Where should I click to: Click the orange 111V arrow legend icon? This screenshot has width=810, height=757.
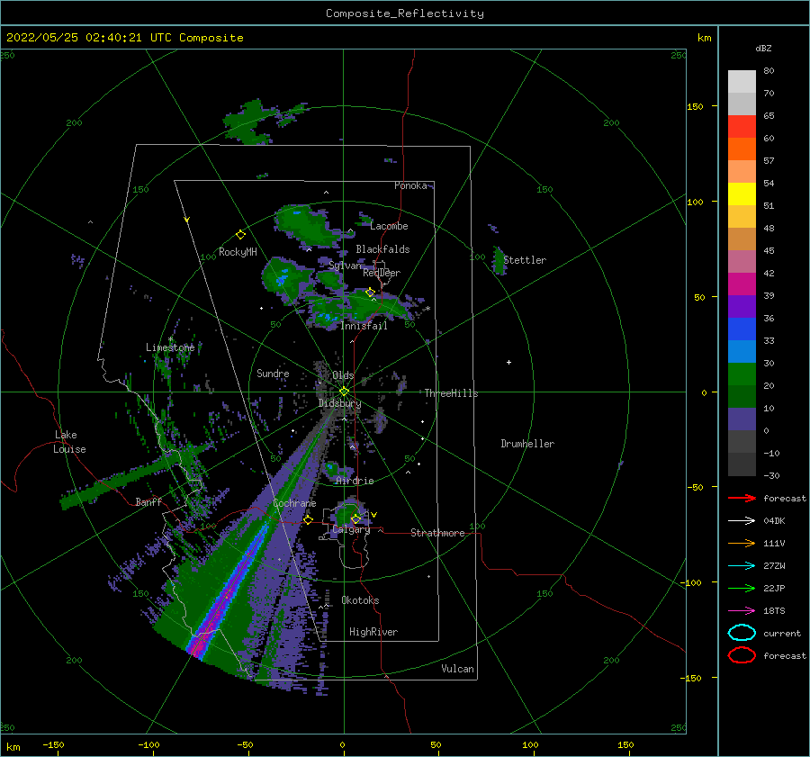(742, 543)
